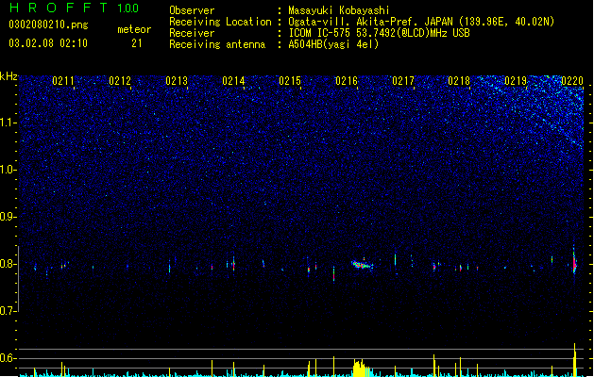594x377 pixels.
Task: Click the 0.7 kHz axis label
Action: [8, 311]
